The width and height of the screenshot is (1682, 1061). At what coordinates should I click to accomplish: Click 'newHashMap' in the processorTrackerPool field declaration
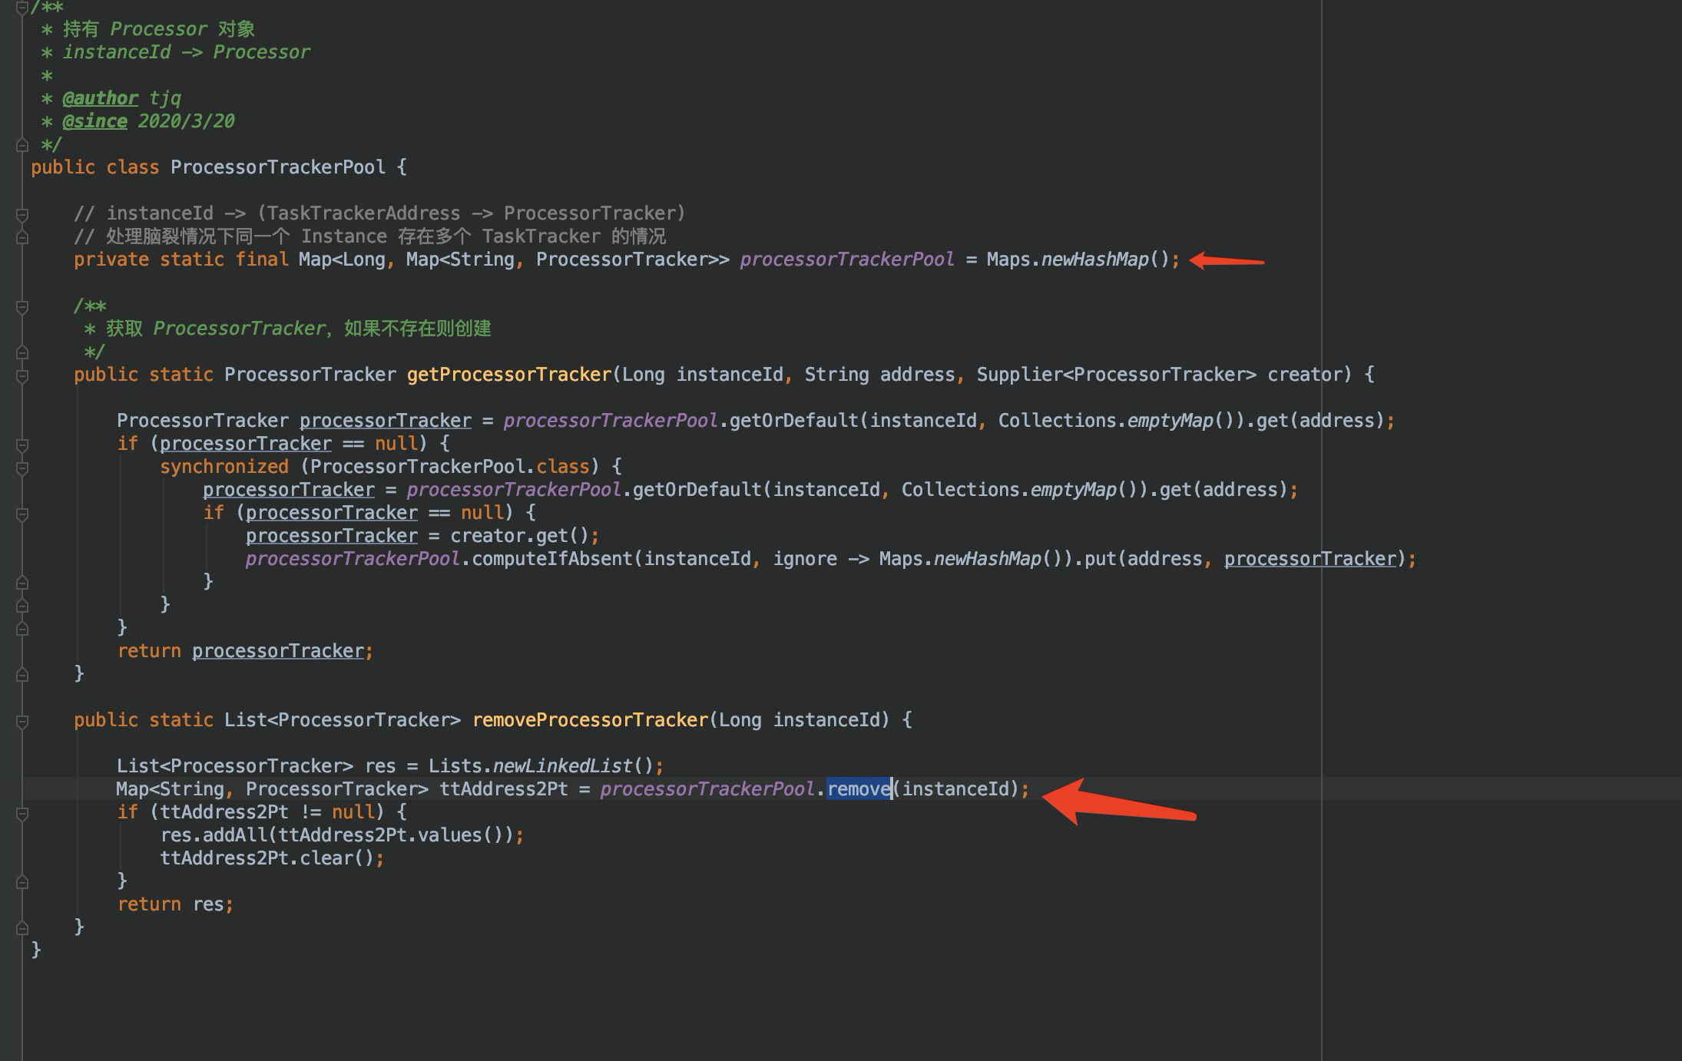point(1095,259)
